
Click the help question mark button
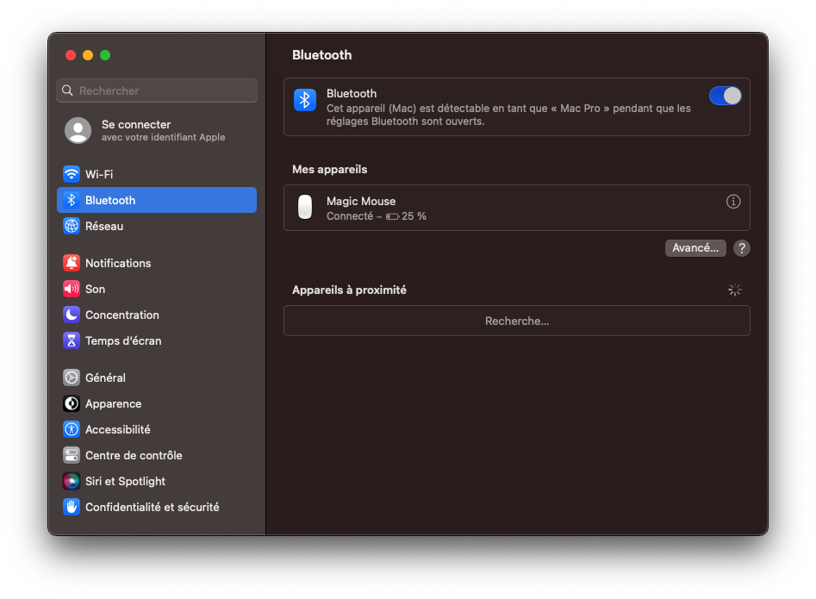pos(742,248)
